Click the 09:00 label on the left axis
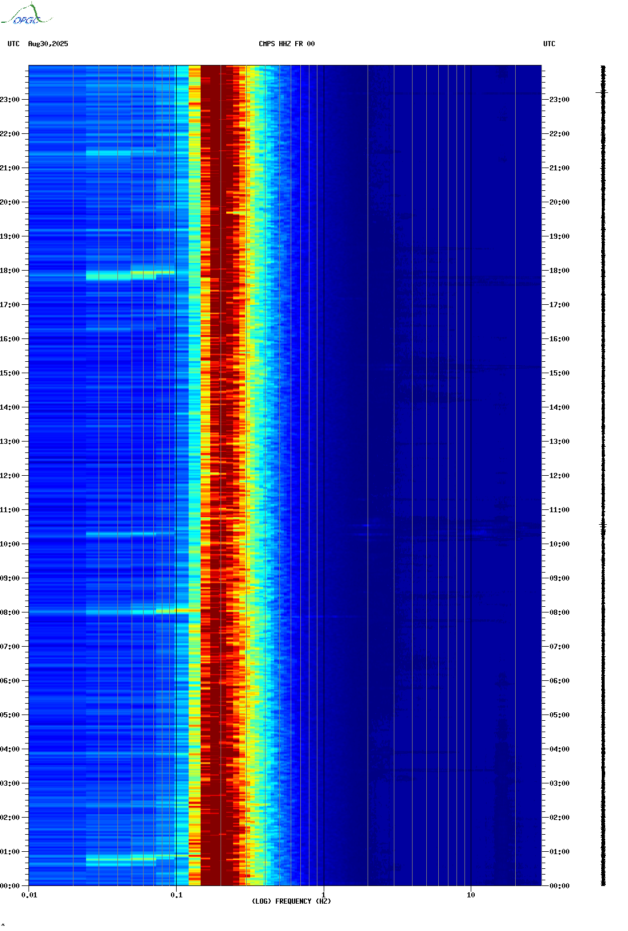 10,578
